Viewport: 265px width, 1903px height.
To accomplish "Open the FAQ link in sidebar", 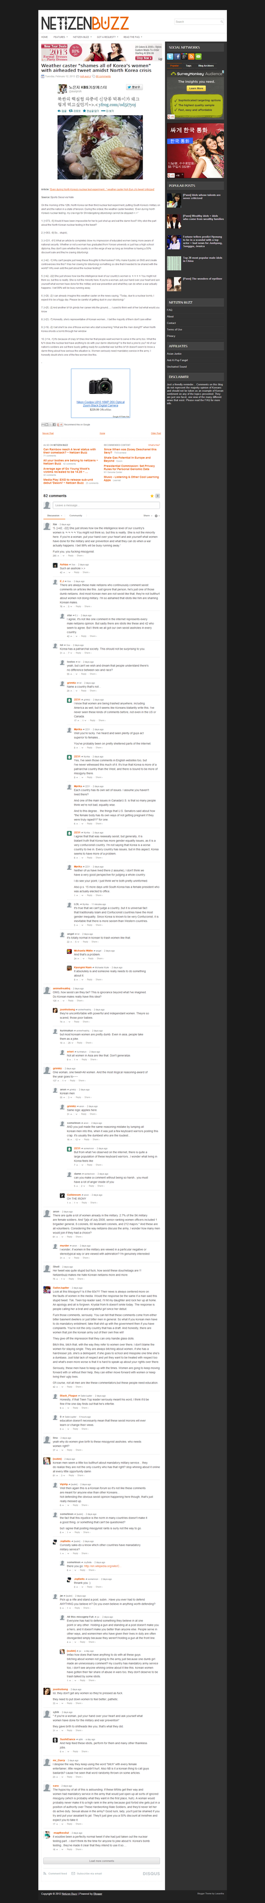I will pos(169,309).
